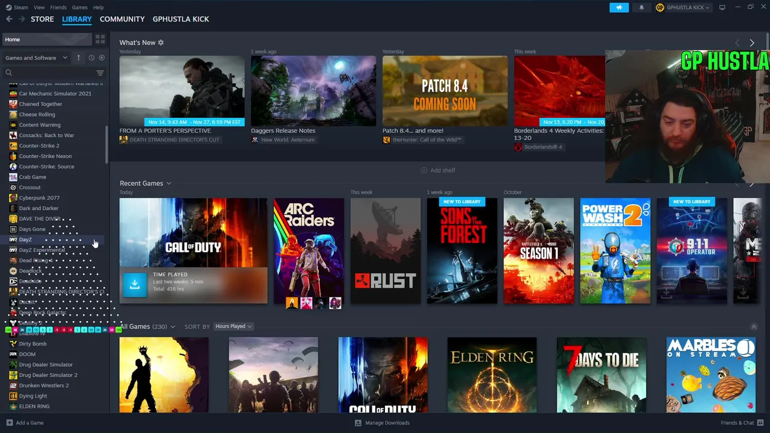Click the Manage Downloads label
This screenshot has width=770, height=433.
click(387, 423)
